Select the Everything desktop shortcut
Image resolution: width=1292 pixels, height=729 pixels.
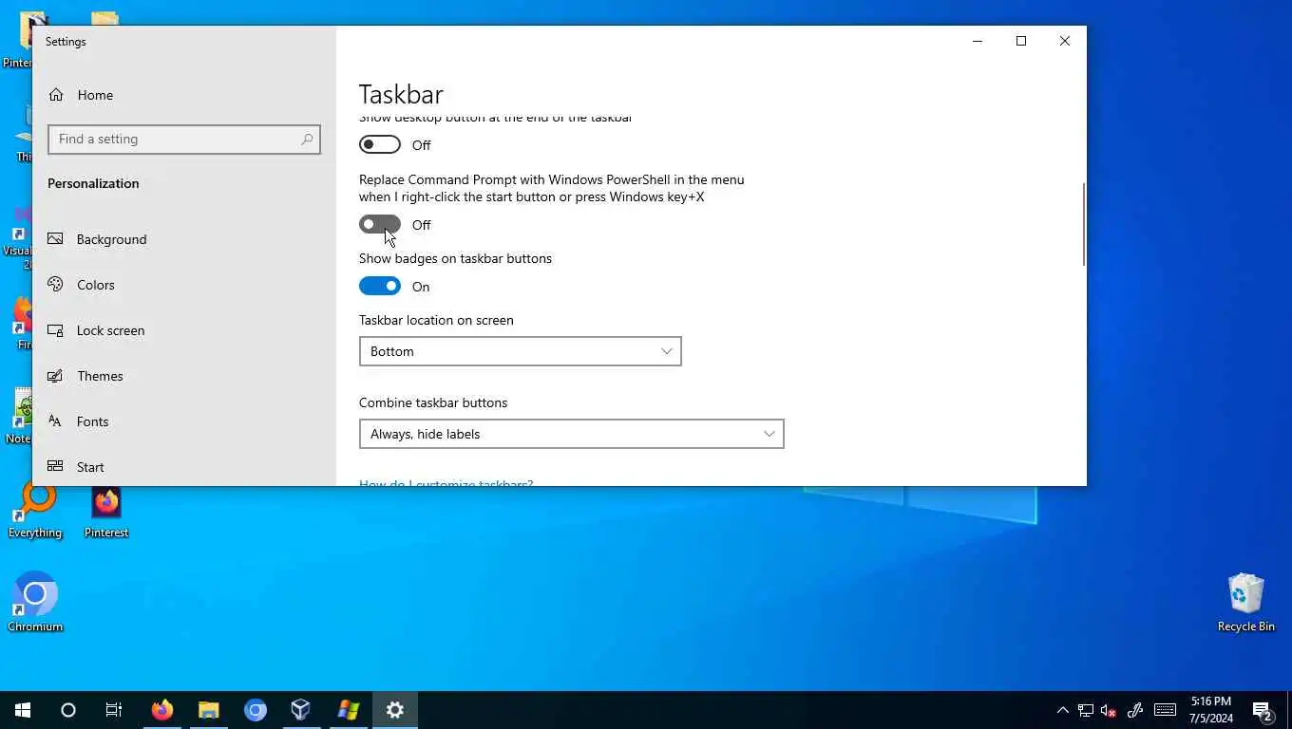(35, 511)
